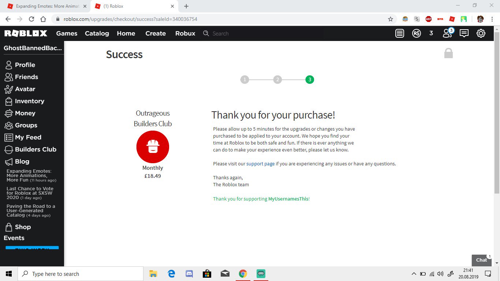Bookmark this page with the star icon

point(391,19)
